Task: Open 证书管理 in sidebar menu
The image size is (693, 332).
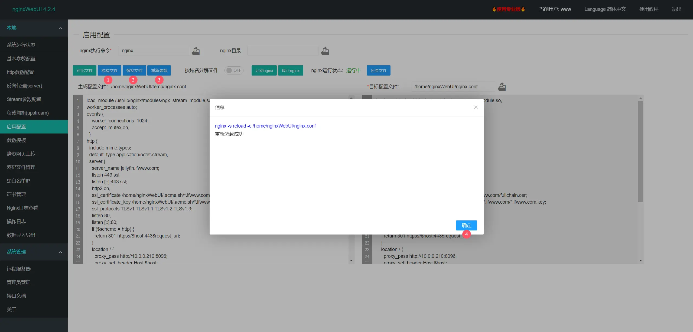Action: point(16,194)
